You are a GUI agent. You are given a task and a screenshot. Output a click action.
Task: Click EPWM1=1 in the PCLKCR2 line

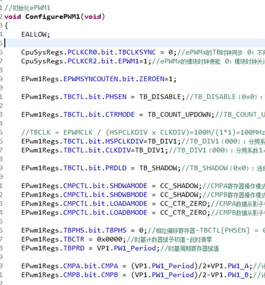(x=133, y=61)
